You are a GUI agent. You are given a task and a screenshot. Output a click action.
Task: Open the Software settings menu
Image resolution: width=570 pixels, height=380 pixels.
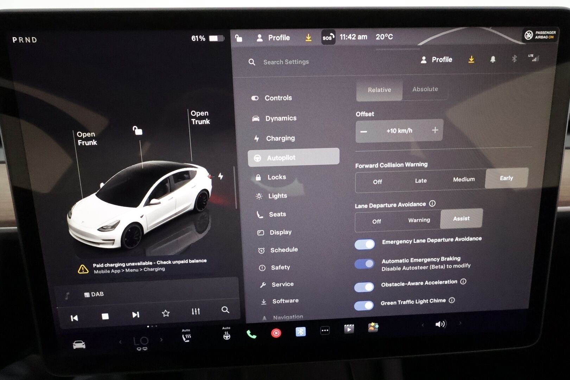point(279,301)
